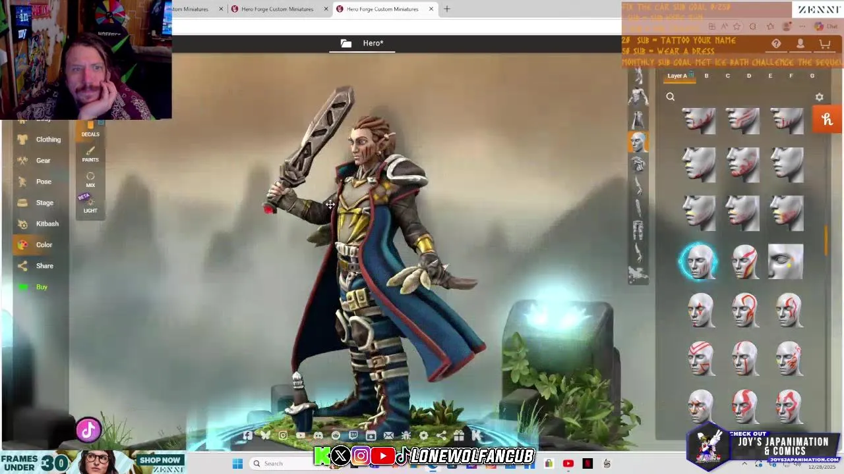Screen dimensions: 844x474
Task: Click the decal search magnifier icon
Action: [x=670, y=97]
